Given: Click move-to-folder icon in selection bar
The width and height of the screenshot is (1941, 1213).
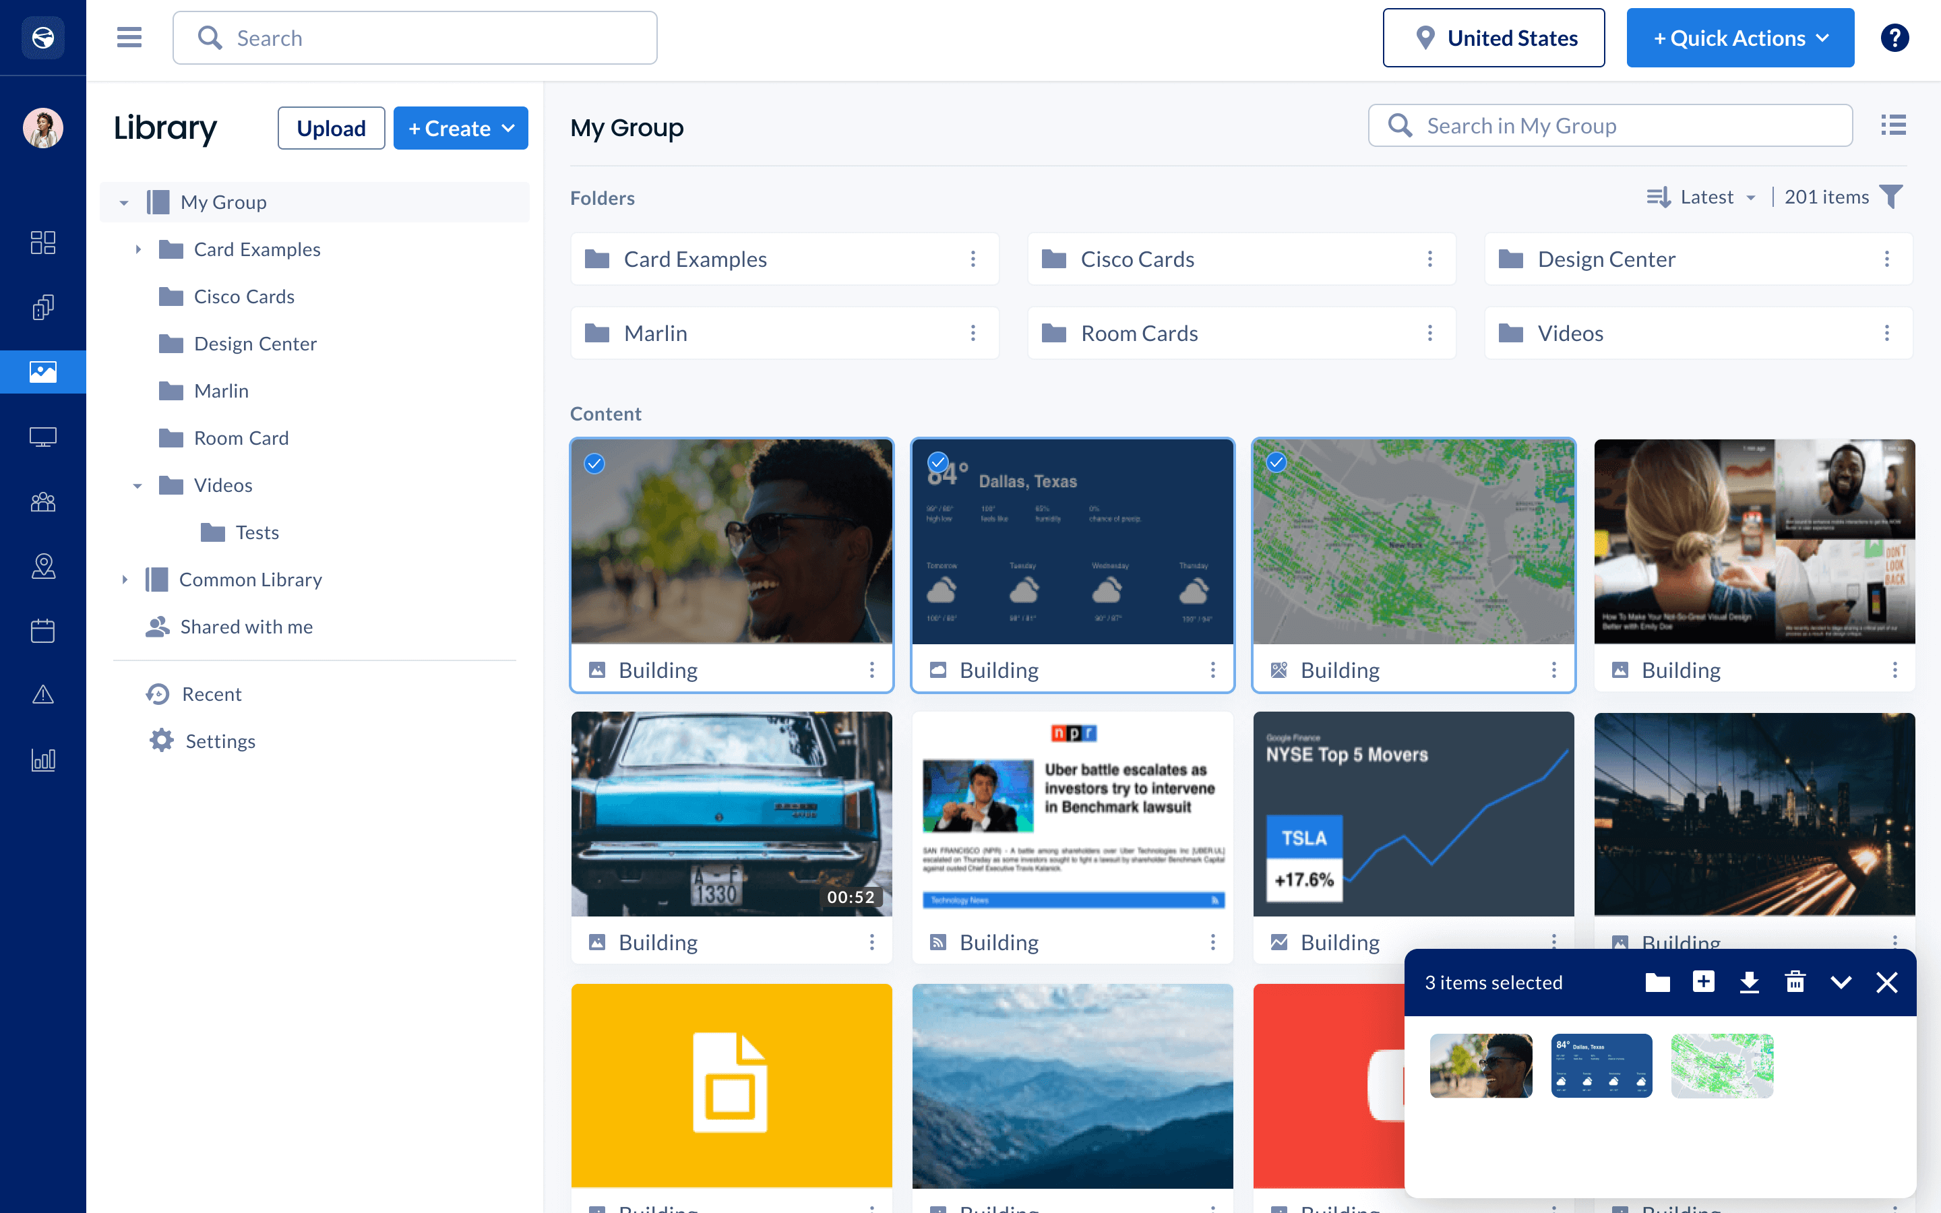Looking at the screenshot, I should [1657, 982].
